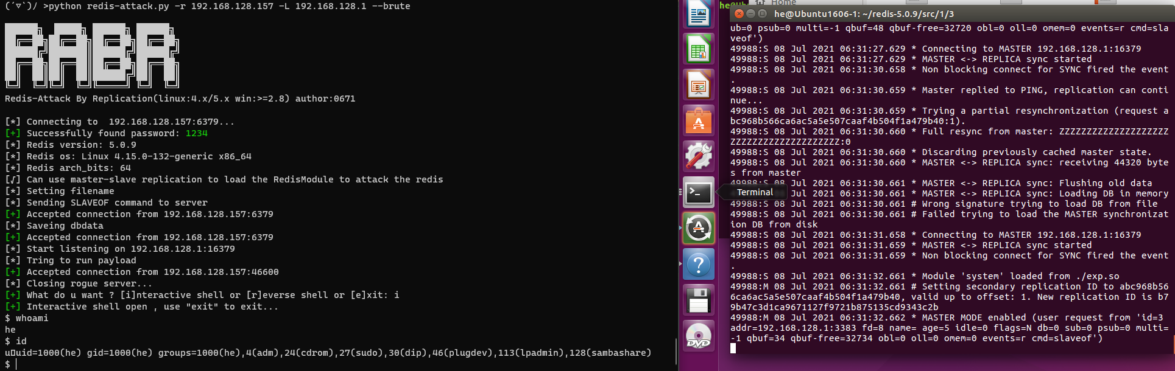Click the 'Redis arch_bits: 64' line
Image resolution: width=1175 pixels, height=371 pixels.
click(68, 168)
